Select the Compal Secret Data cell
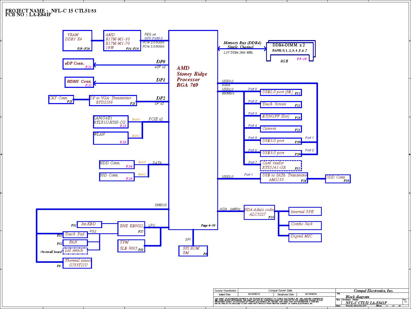This screenshot has width=411, height=309. pos(280,290)
